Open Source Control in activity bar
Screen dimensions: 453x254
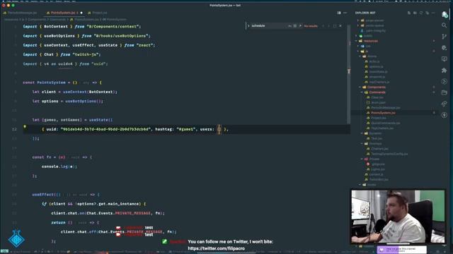(444, 37)
